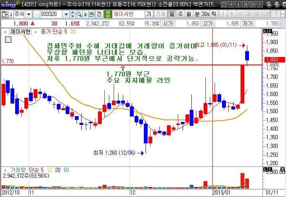Image resolution: width=286 pixels, height=197 pixels.
Task: Open help with the question mark icon
Action: [260, 4]
